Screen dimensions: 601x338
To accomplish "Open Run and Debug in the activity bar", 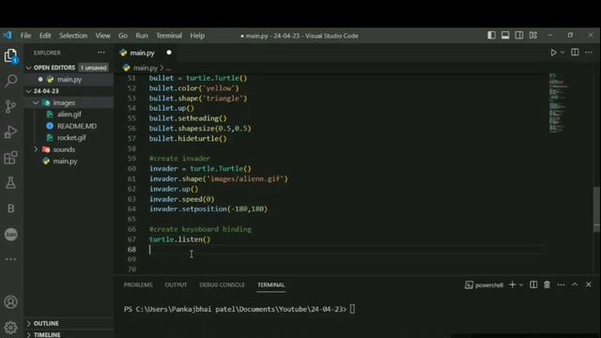I will click(x=10, y=131).
